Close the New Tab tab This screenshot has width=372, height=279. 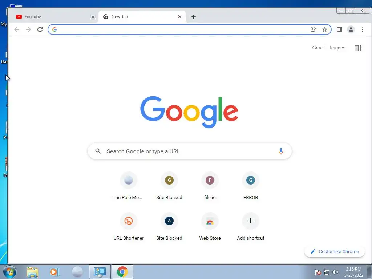(180, 17)
